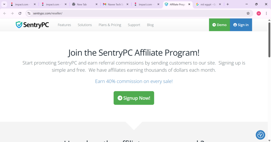Reload the page with the refresh icon
The image size is (271, 142).
pos(20,13)
